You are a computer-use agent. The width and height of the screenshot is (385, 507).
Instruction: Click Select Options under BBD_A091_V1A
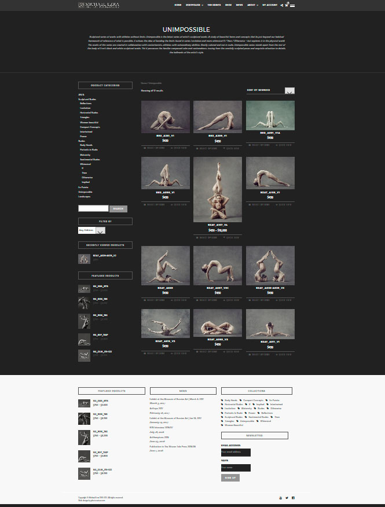coord(259,145)
